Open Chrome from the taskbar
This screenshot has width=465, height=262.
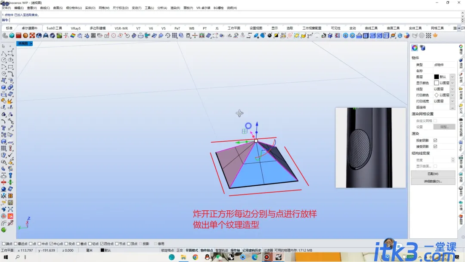[195, 257]
